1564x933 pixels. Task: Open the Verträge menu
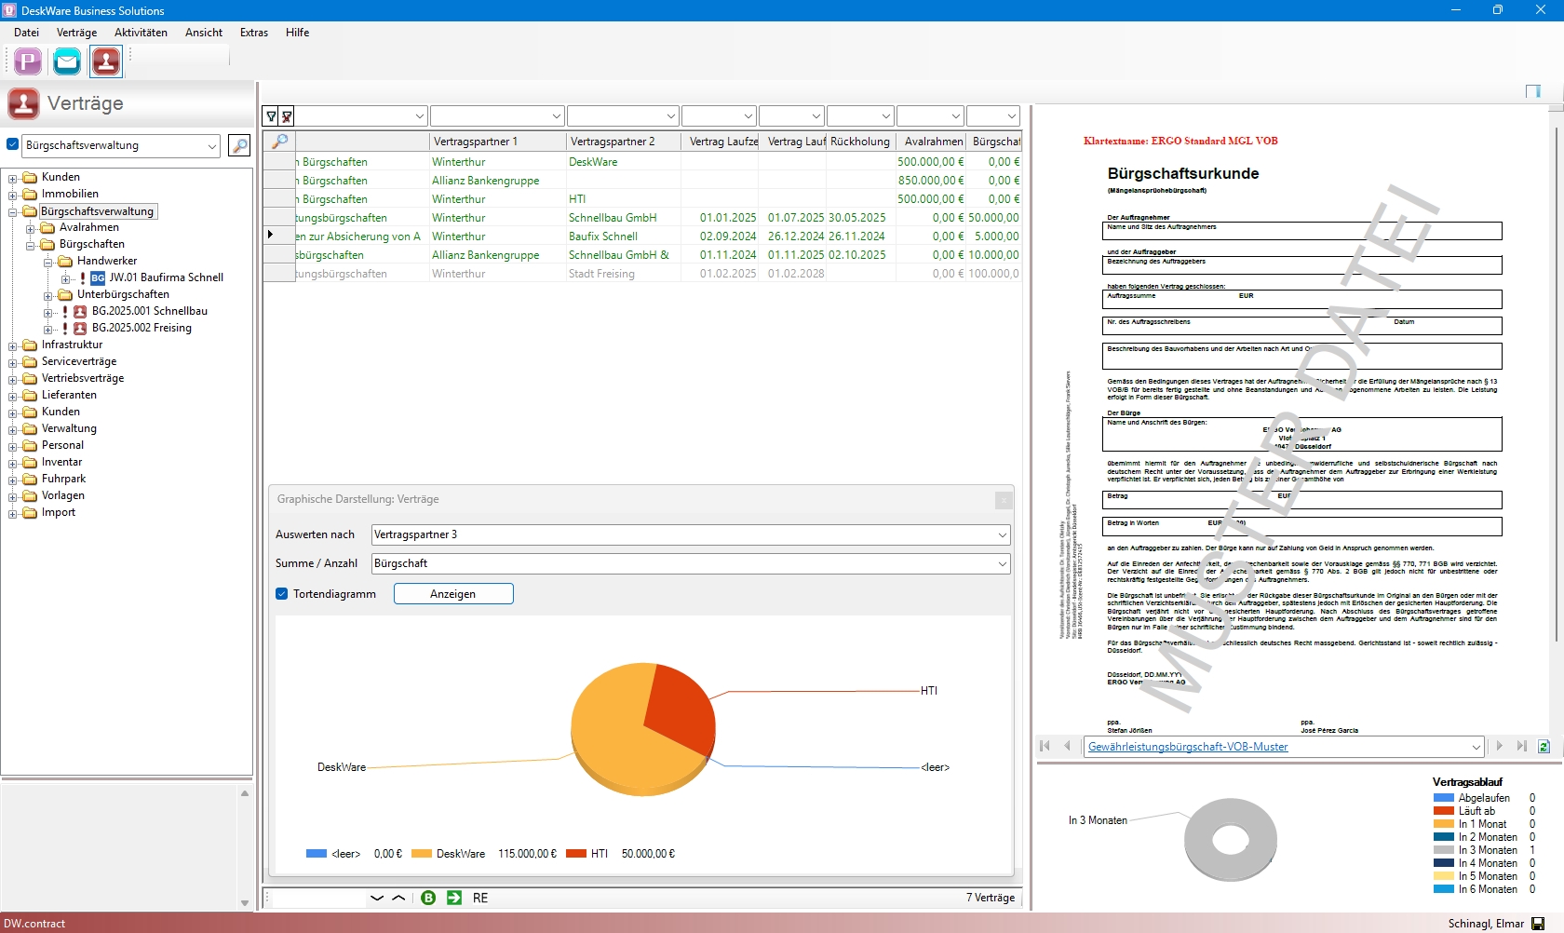click(x=76, y=33)
